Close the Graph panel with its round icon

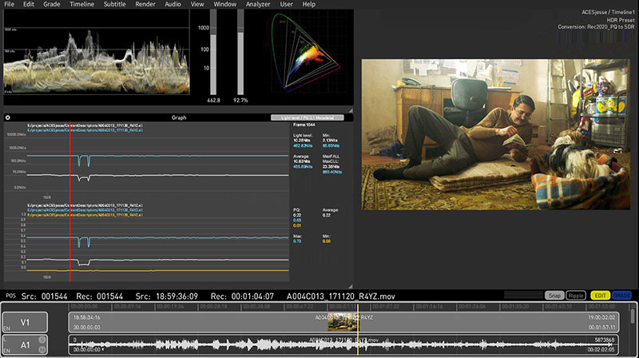click(8, 117)
